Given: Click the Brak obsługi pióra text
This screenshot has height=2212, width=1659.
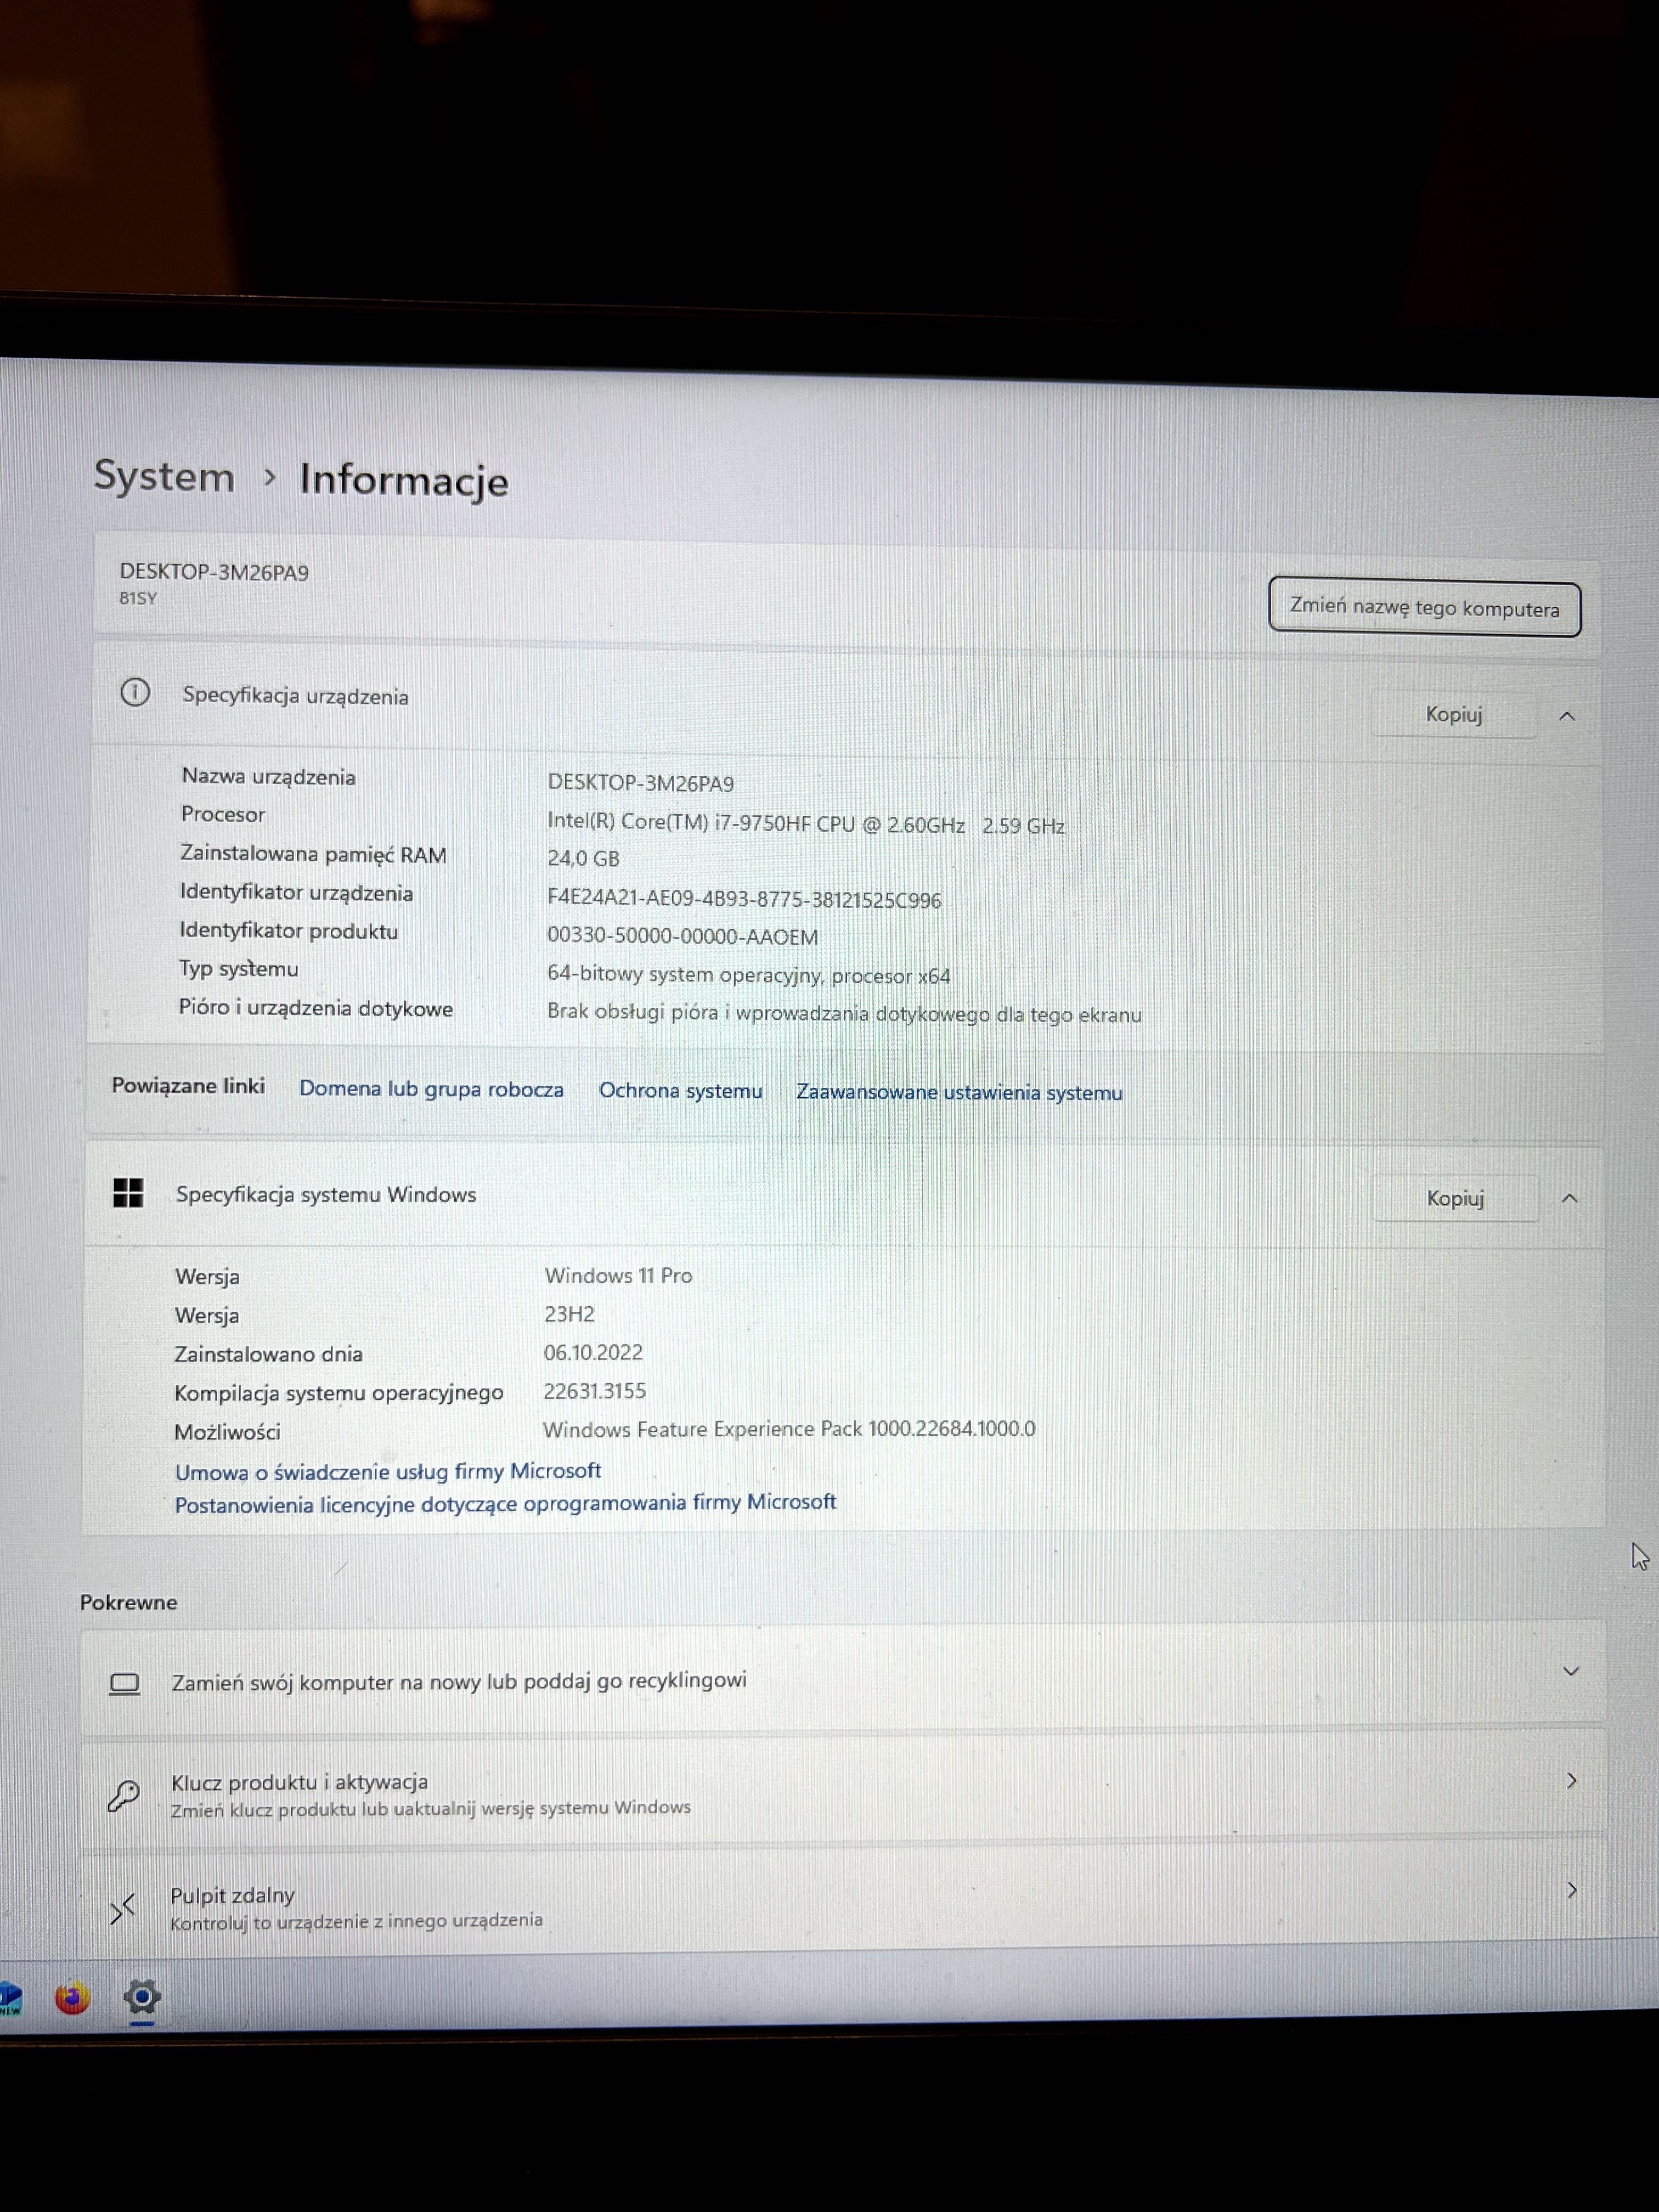Looking at the screenshot, I should pos(844,1014).
